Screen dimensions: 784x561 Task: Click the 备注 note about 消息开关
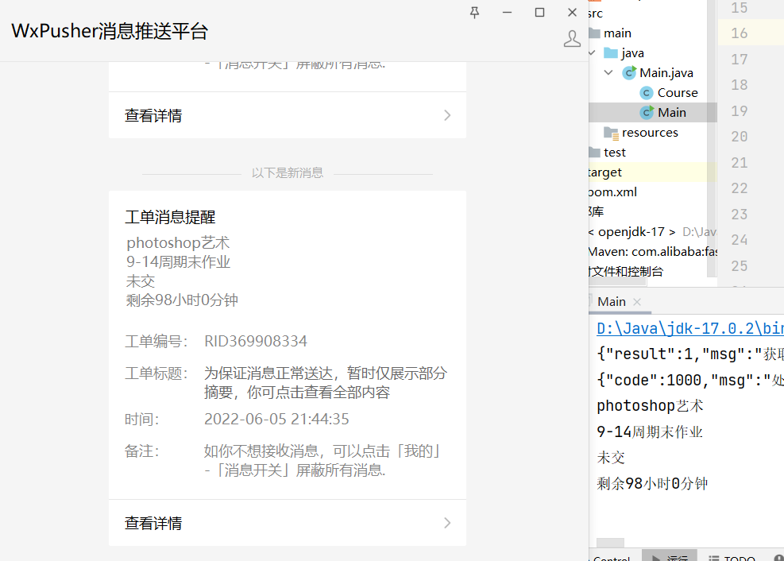coord(322,461)
